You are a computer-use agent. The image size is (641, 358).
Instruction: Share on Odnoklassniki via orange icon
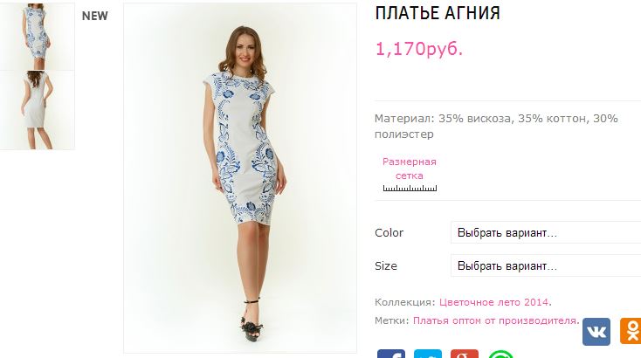pyautogui.click(x=631, y=331)
